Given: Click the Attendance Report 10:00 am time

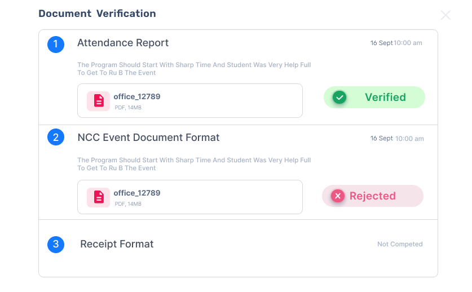Looking at the screenshot, I should [x=408, y=43].
